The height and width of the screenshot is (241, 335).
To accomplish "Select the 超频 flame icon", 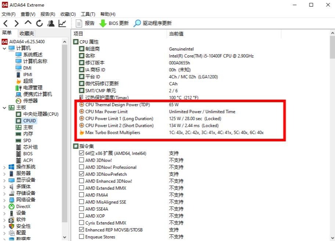I will tap(19, 81).
